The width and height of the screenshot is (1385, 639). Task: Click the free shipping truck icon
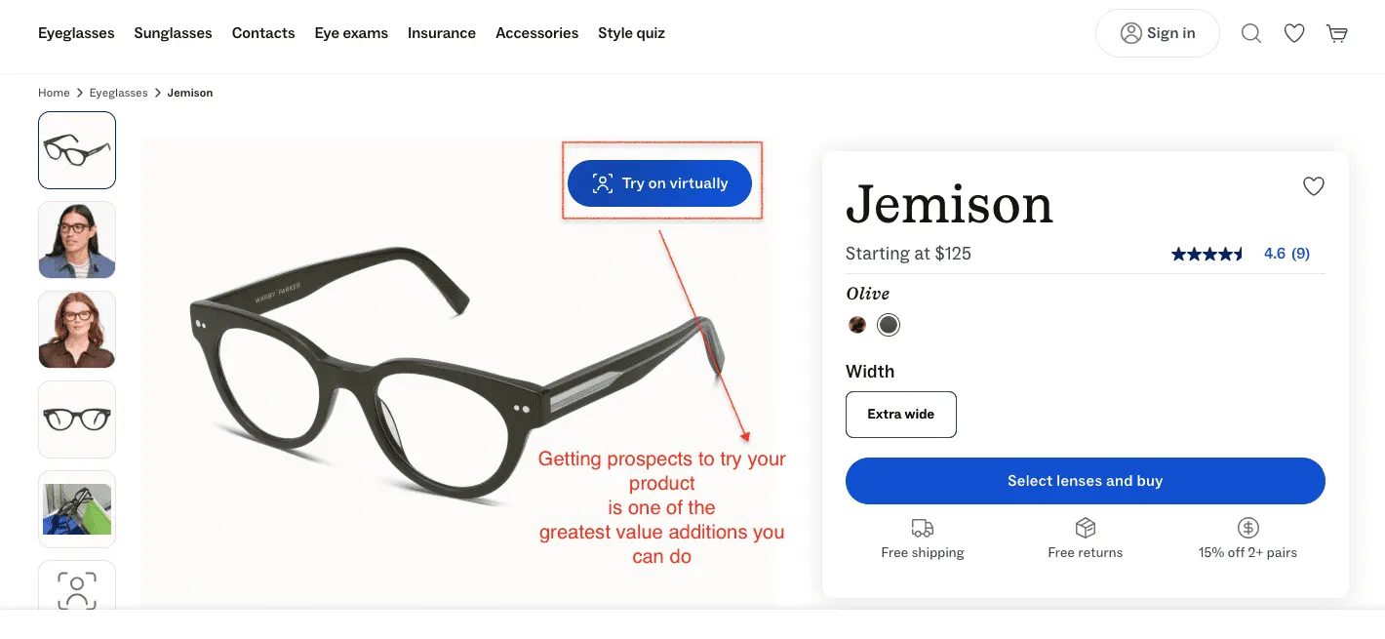pyautogui.click(x=923, y=528)
